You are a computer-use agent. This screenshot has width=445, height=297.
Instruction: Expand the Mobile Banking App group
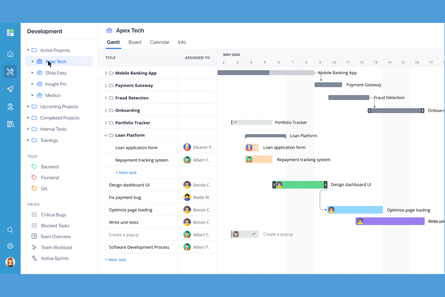coord(106,73)
